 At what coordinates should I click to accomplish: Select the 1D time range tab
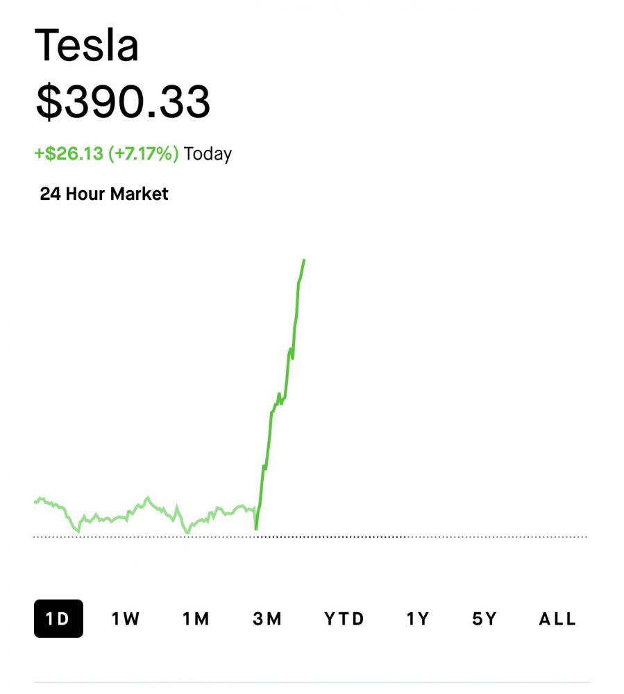click(58, 618)
